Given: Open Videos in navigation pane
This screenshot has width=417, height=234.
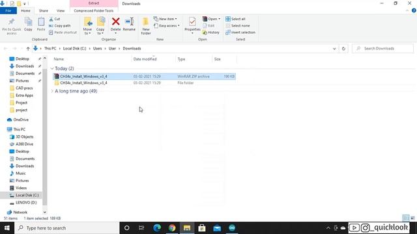Looking at the screenshot, I should [x=21, y=188].
